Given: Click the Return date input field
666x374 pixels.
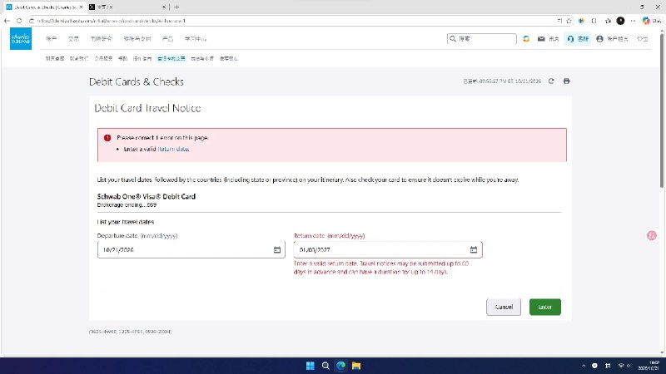Looking at the screenshot, I should 388,250.
